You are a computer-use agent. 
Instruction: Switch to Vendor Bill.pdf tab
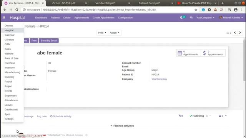tap(110, 3)
